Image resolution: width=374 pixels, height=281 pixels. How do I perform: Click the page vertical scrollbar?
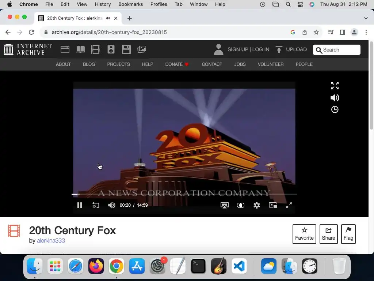[371, 86]
